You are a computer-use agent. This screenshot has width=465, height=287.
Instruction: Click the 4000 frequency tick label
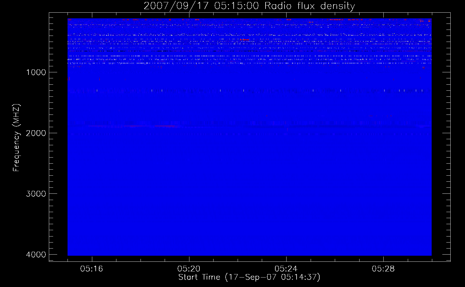click(x=36, y=255)
